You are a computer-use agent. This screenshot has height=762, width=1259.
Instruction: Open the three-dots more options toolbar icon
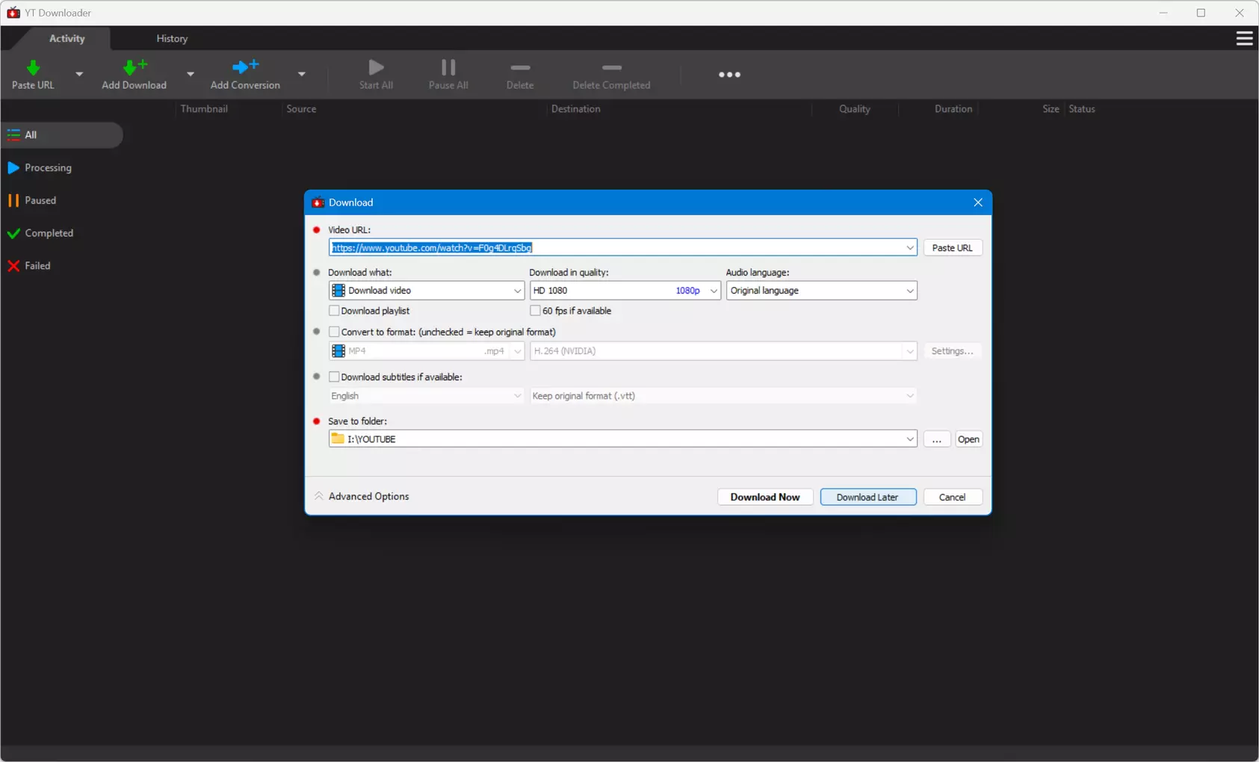point(729,75)
